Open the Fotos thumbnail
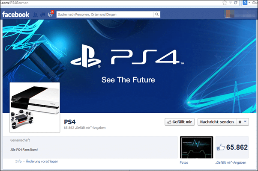The height and width of the screenshot is (171, 258). pos(196,147)
